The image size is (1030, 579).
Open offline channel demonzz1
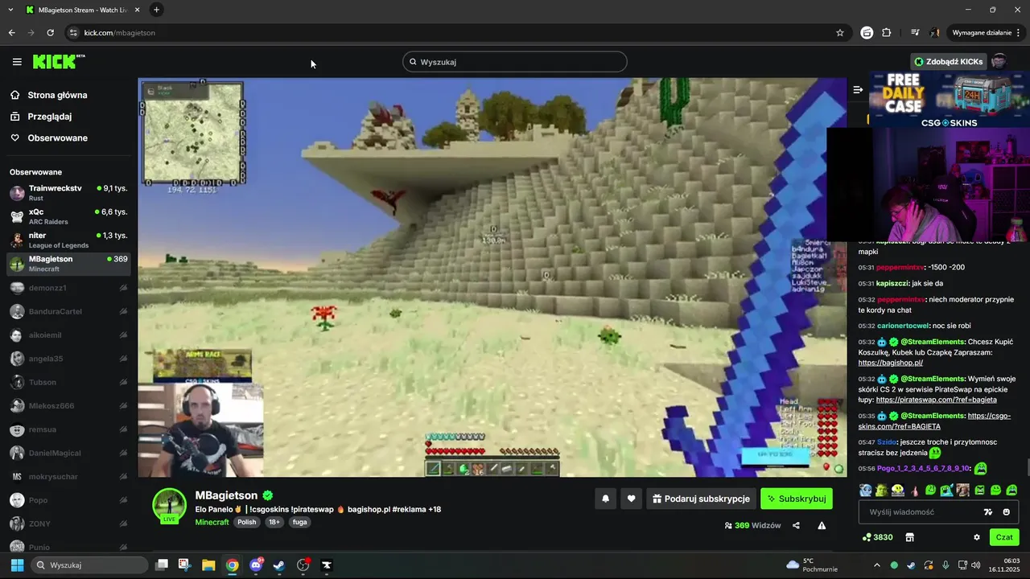click(68, 288)
